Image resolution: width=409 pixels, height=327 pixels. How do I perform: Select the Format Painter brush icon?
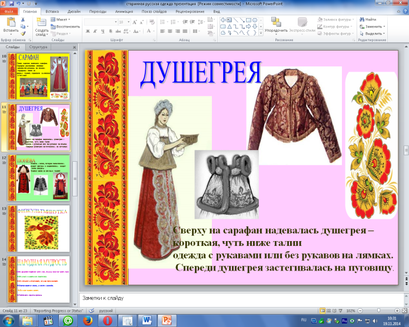coord(23,34)
